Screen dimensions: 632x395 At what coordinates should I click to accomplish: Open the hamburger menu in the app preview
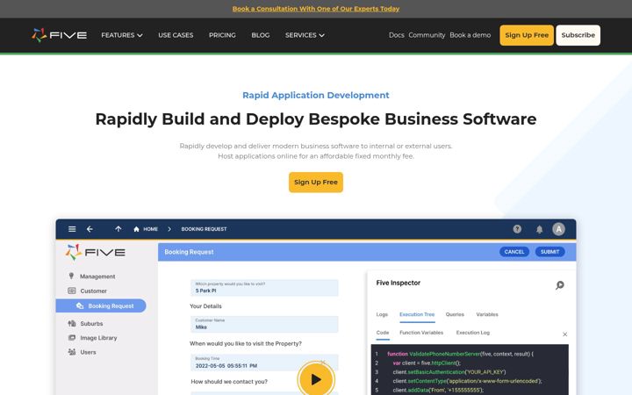point(72,229)
